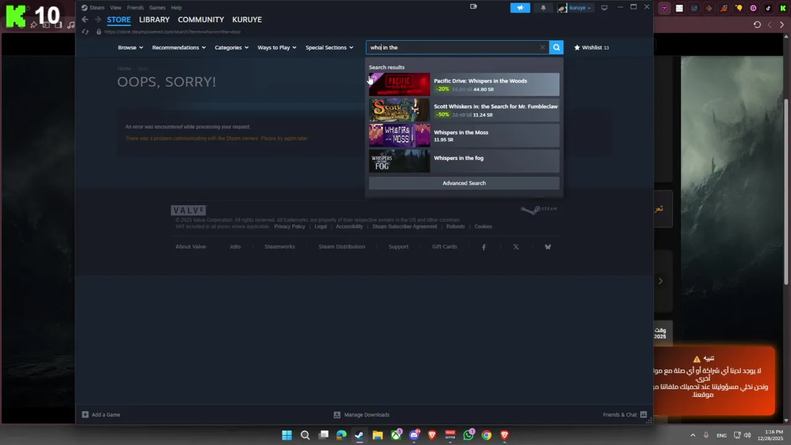Go back with the Steam back arrow
791x445 pixels.
[85, 20]
